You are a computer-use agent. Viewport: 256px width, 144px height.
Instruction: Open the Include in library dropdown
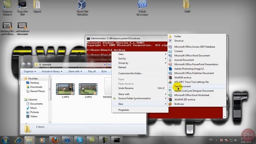point(52,72)
